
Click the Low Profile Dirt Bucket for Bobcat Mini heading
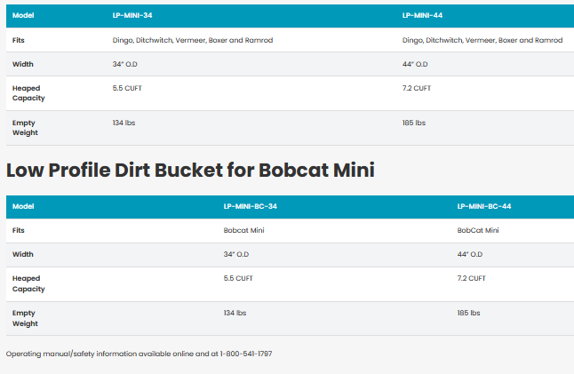(190, 170)
